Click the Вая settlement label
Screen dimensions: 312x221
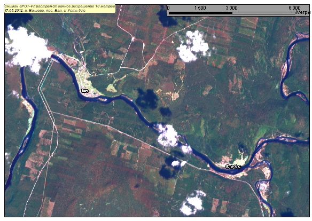[x=85, y=91]
